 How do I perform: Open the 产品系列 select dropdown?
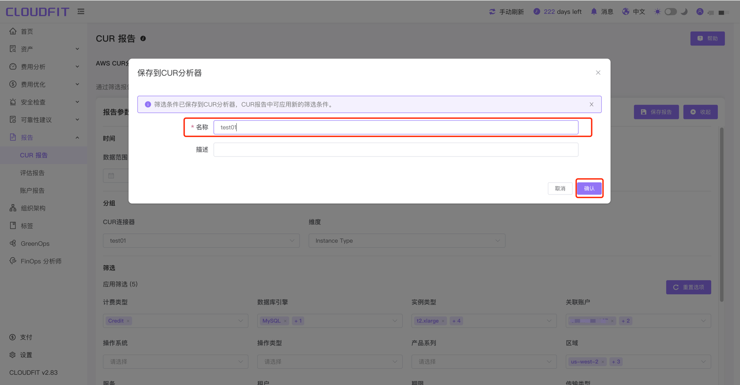tap(484, 362)
